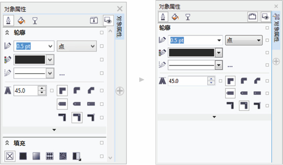Click scrollbar up arrow beside 轮廓 section
Viewport: 283px width, 165px height.
(x=110, y=31)
